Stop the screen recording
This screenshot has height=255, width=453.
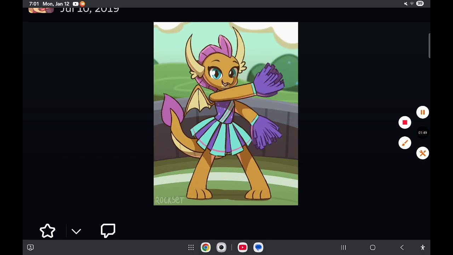pyautogui.click(x=405, y=123)
